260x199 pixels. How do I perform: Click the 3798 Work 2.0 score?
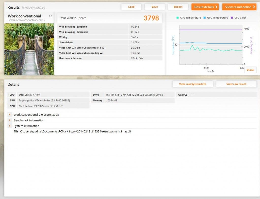[151, 18]
